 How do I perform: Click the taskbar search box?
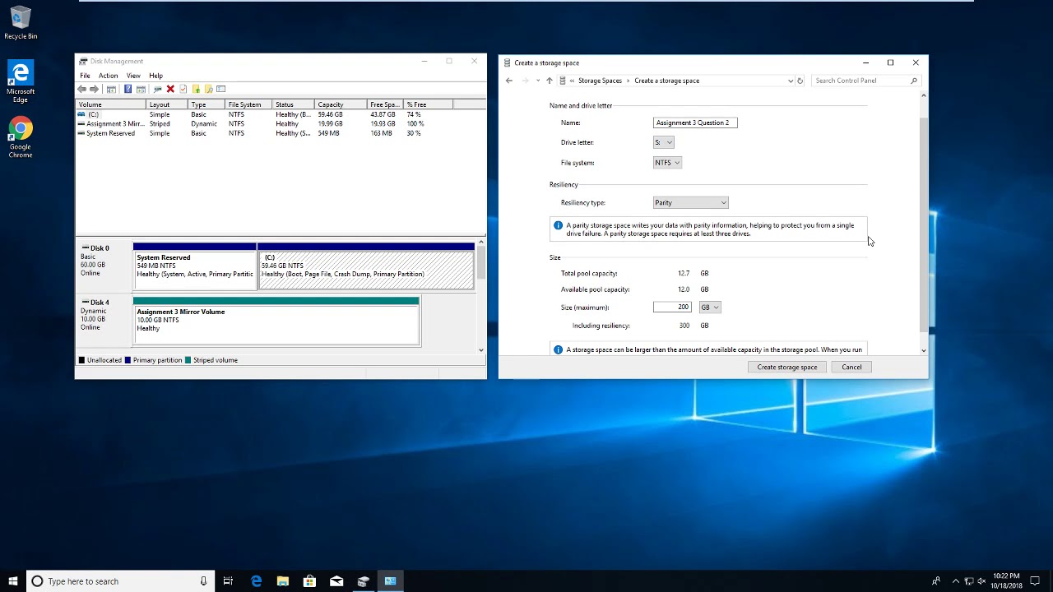tap(121, 581)
